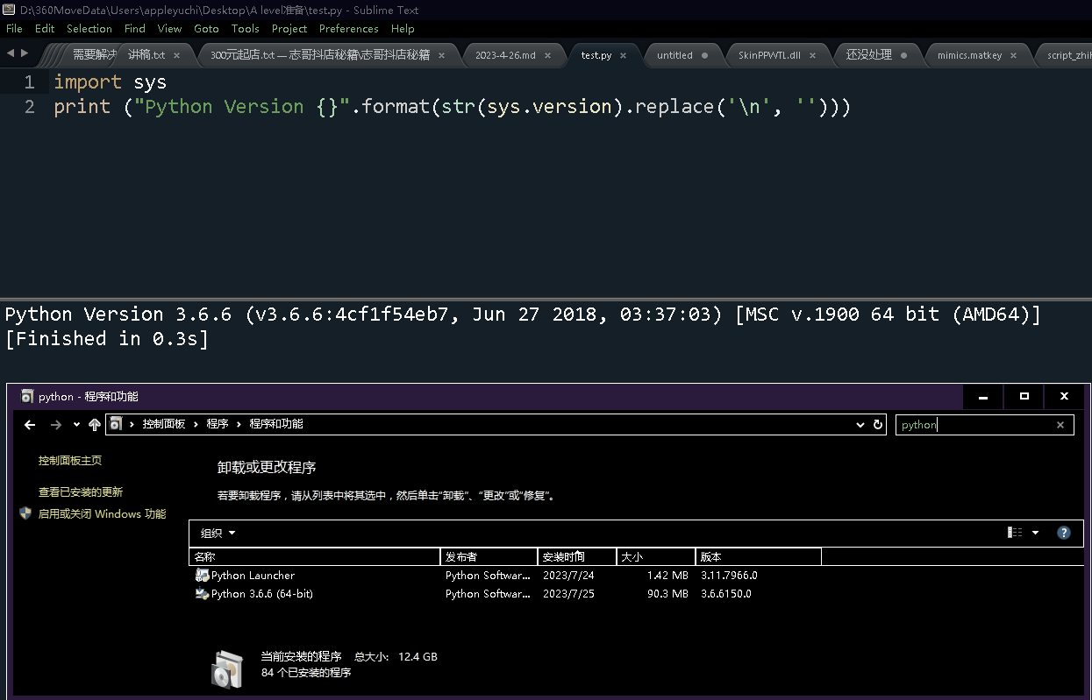Image resolution: width=1092 pixels, height=700 pixels.
Task: Click the Sublime Text icon in the title bar
Action: tap(8, 10)
